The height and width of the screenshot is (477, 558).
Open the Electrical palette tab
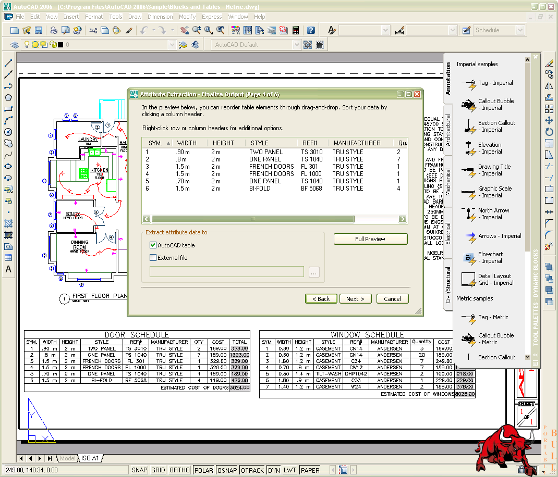448,233
